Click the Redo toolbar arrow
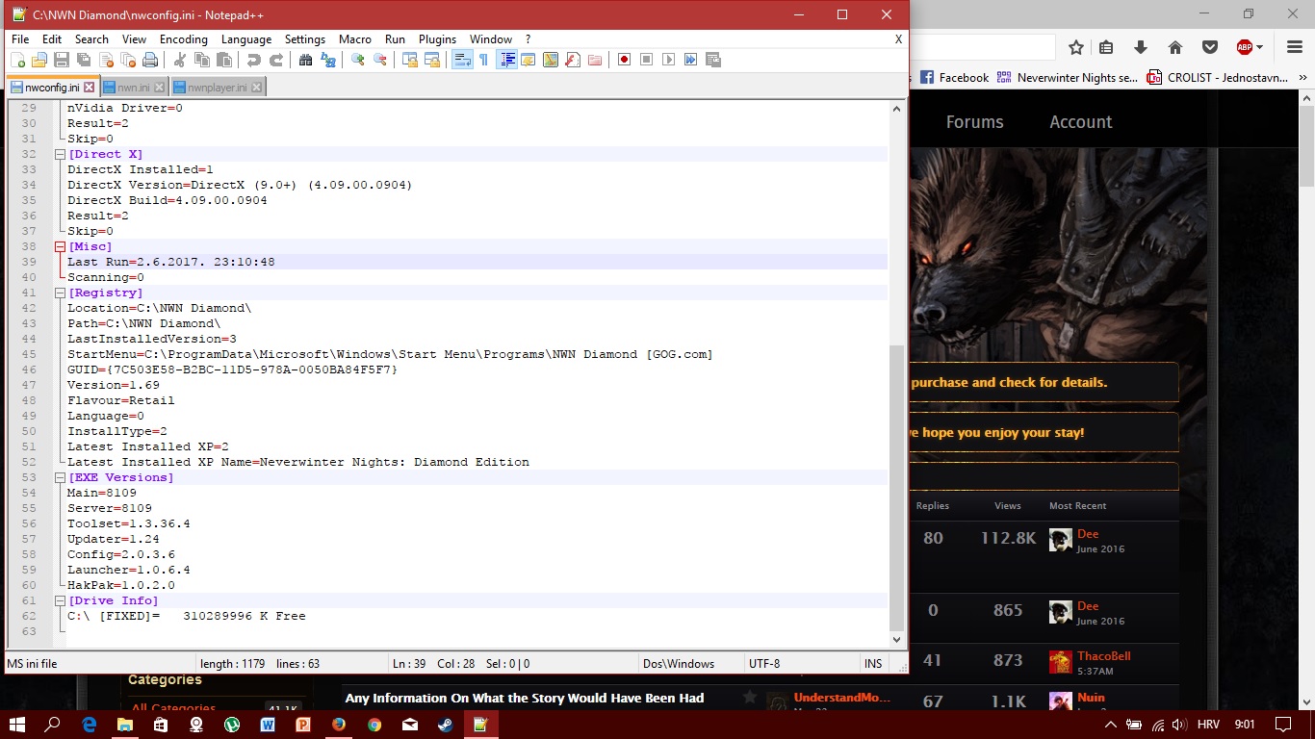1315x739 pixels. click(276, 60)
